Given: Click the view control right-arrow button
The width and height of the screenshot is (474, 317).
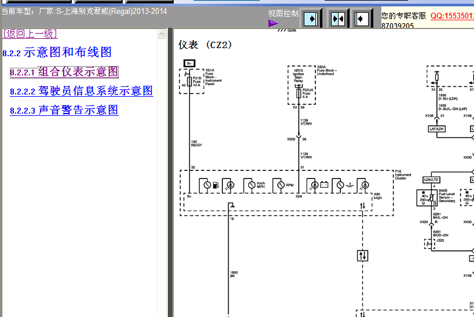Looking at the screenshot, I should click(x=311, y=19).
